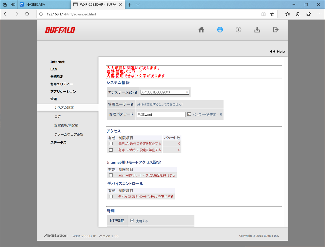Click the web note pen icon

click(x=298, y=14)
